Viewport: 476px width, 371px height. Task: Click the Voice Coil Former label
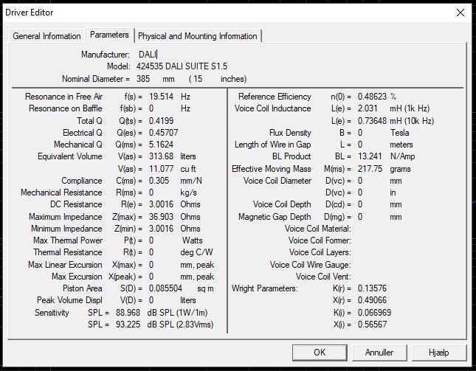(320, 240)
